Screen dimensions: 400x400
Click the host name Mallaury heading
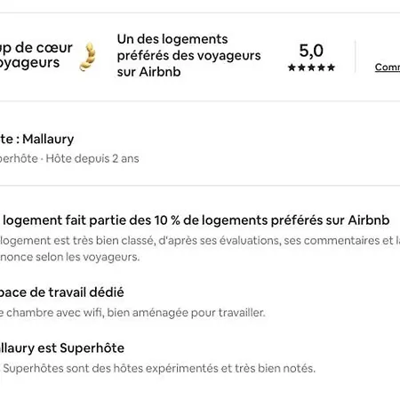click(x=37, y=139)
